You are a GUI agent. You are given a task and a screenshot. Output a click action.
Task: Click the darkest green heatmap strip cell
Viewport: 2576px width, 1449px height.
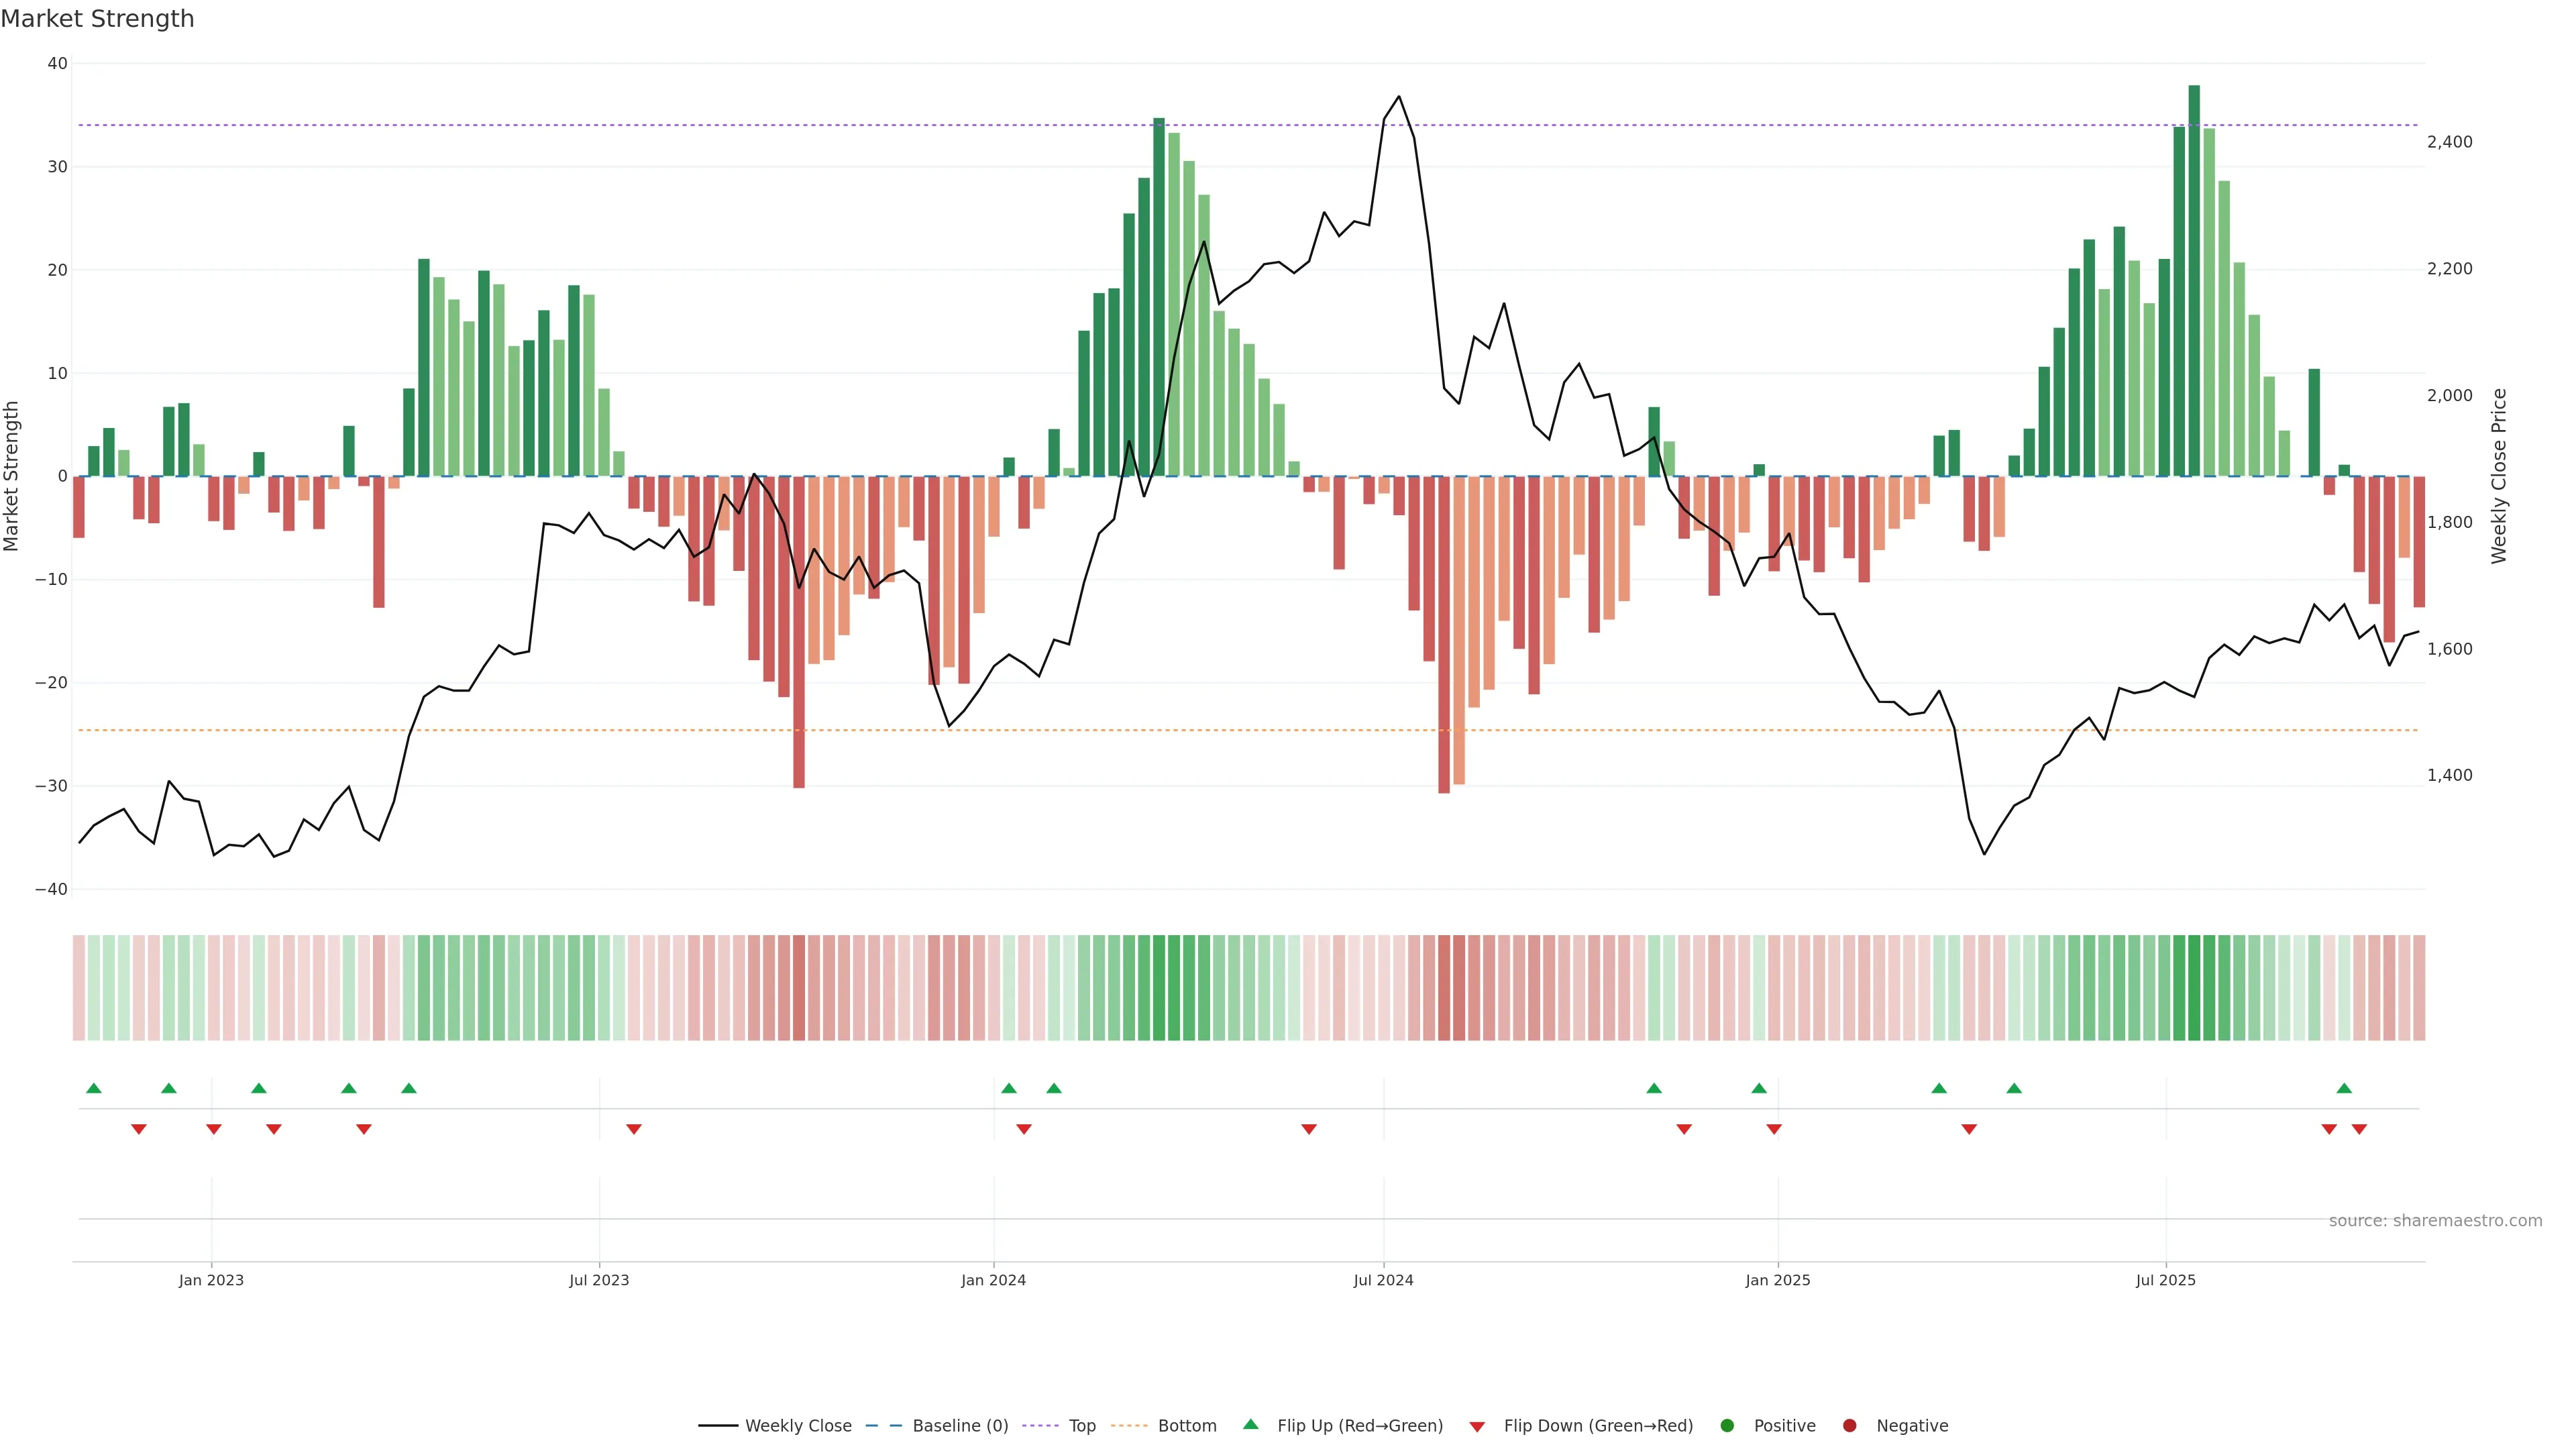2194,987
